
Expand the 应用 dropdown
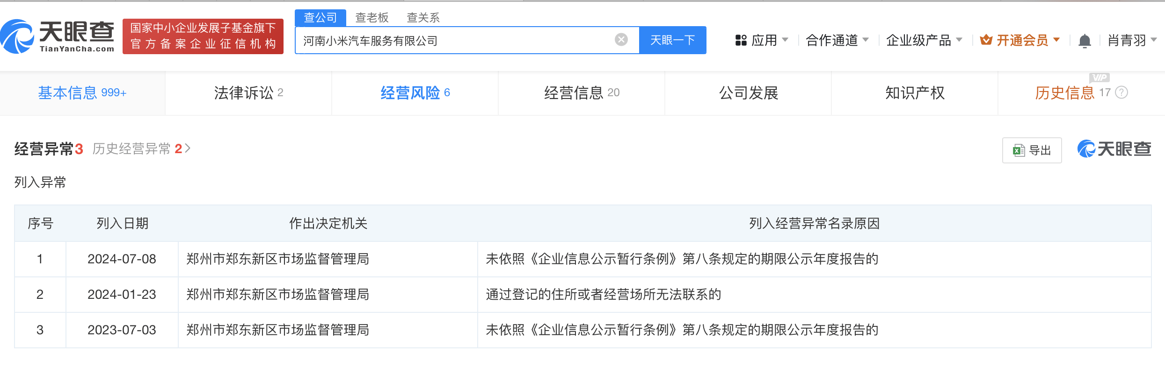tap(785, 40)
